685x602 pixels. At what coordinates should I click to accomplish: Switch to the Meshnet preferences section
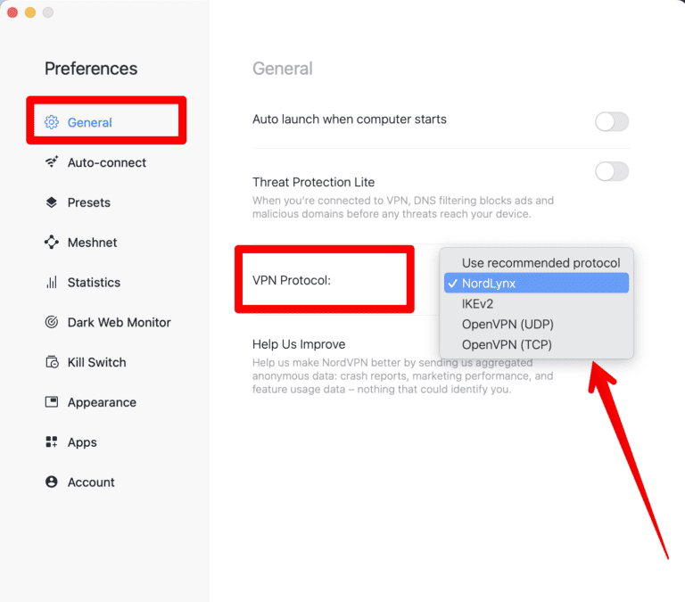tap(92, 243)
